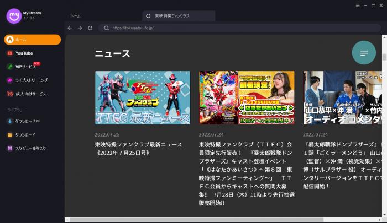This screenshot has height=223, width=387.
Task: Click the horizontal scrollbar left arrow
Action: 67,220
